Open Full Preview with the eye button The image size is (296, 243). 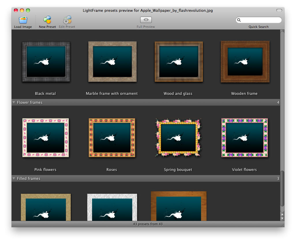pos(146,20)
